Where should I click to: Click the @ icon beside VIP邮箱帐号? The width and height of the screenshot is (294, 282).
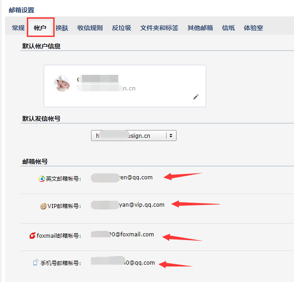coord(43,206)
